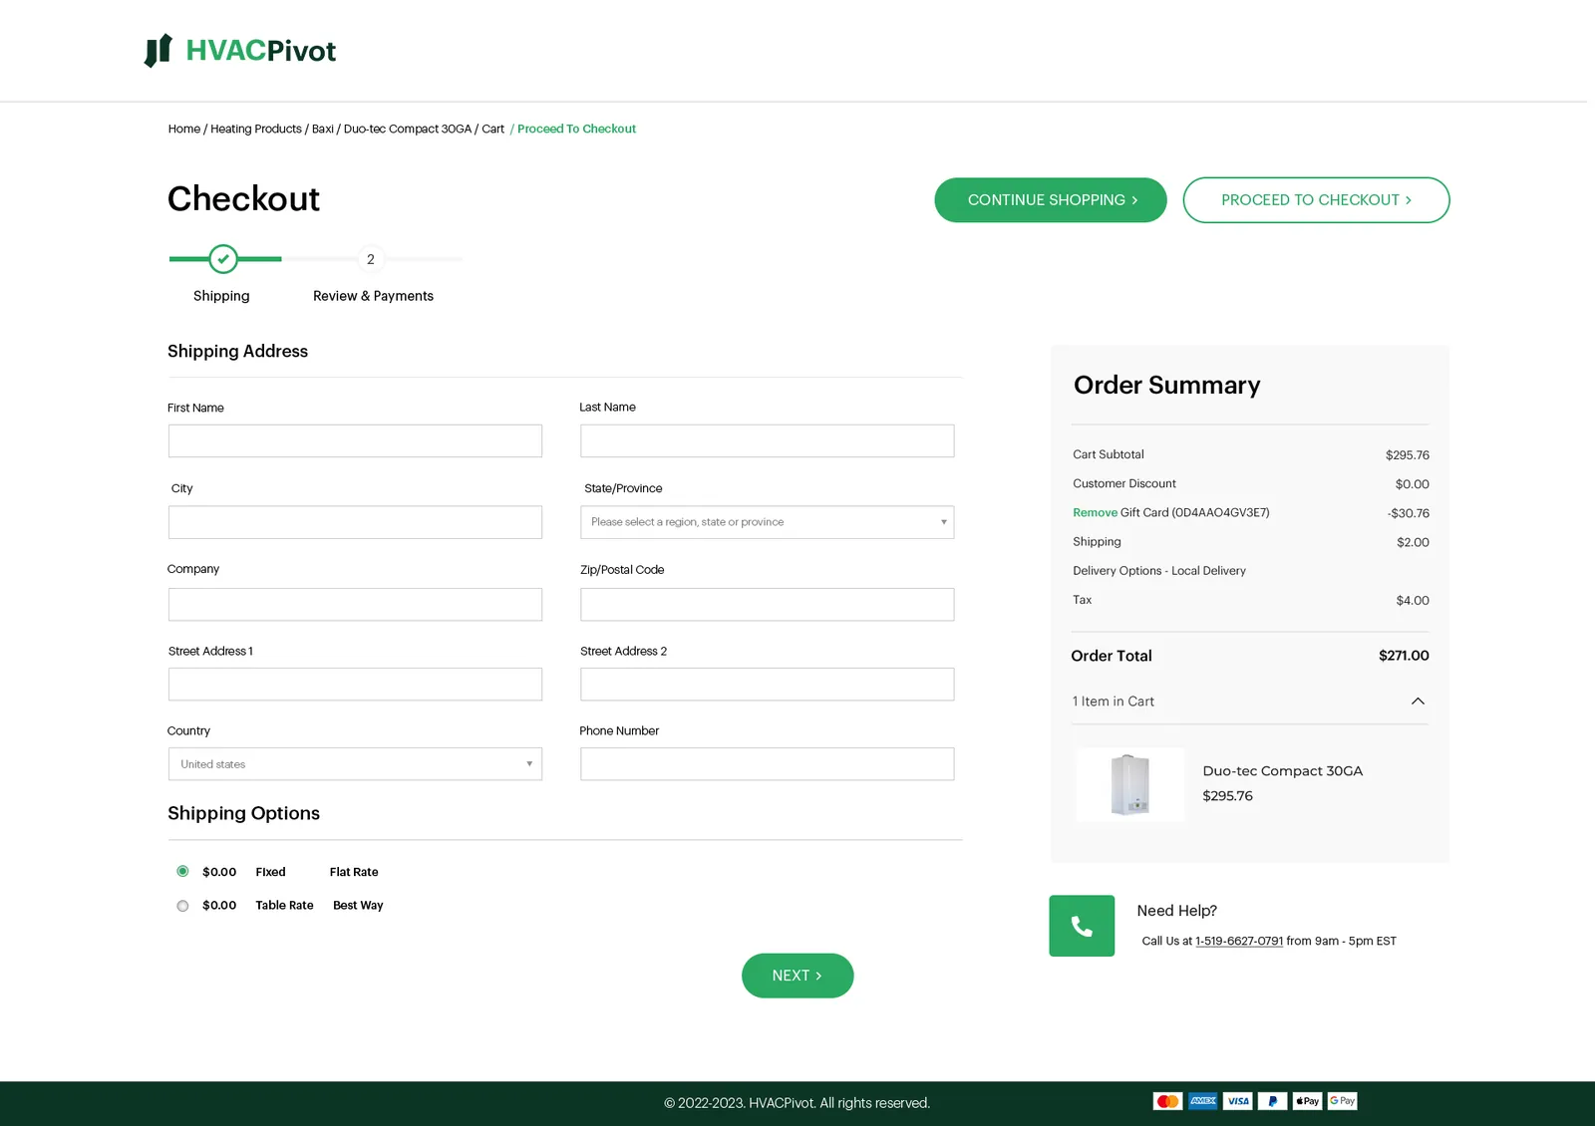Switch to the Shipping step label
The width and height of the screenshot is (1595, 1126).
221,296
